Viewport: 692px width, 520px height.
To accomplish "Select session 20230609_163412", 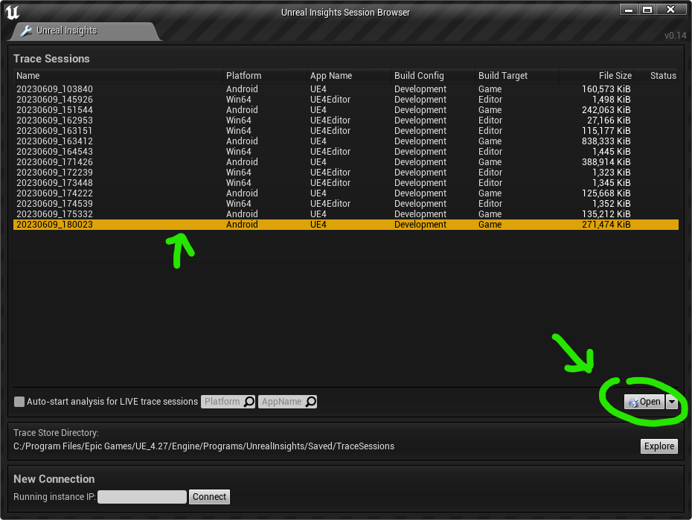I will click(346, 141).
